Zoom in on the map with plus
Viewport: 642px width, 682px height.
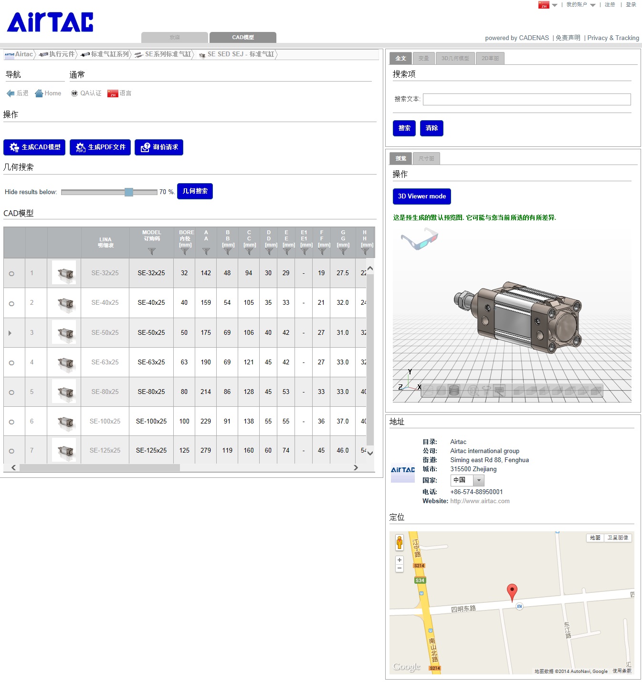click(400, 560)
